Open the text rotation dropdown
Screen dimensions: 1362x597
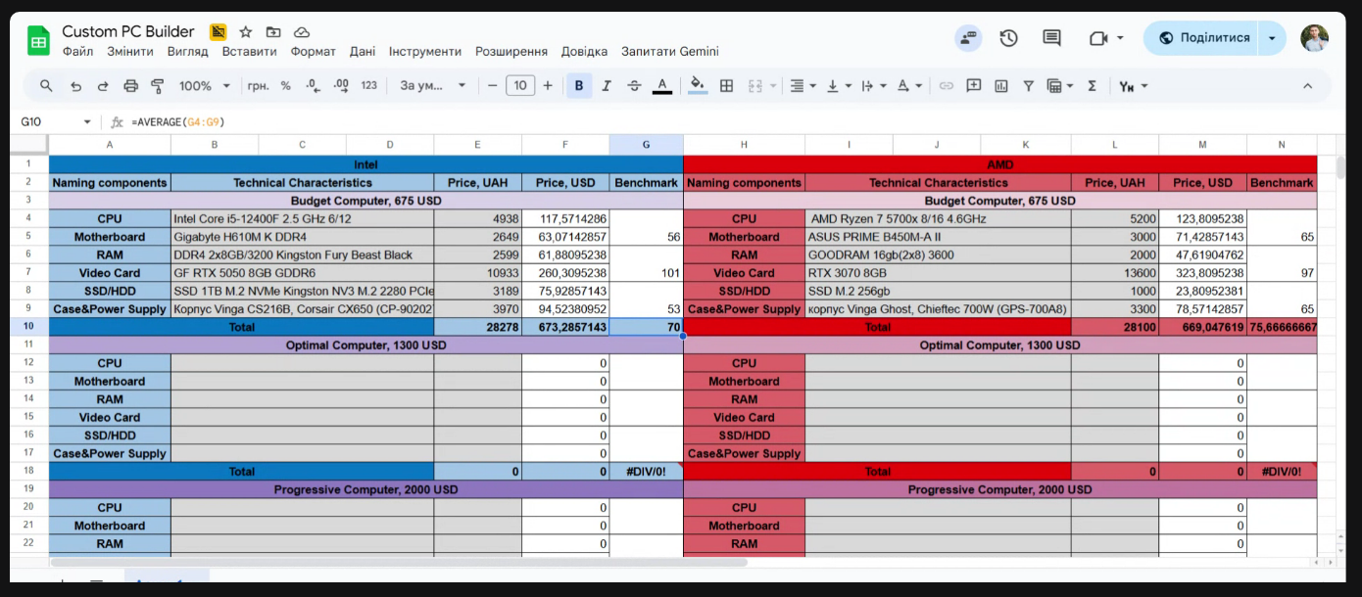pyautogui.click(x=908, y=86)
